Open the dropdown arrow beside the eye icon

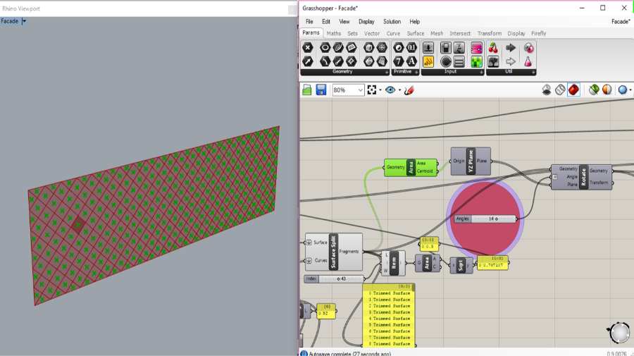click(x=399, y=90)
